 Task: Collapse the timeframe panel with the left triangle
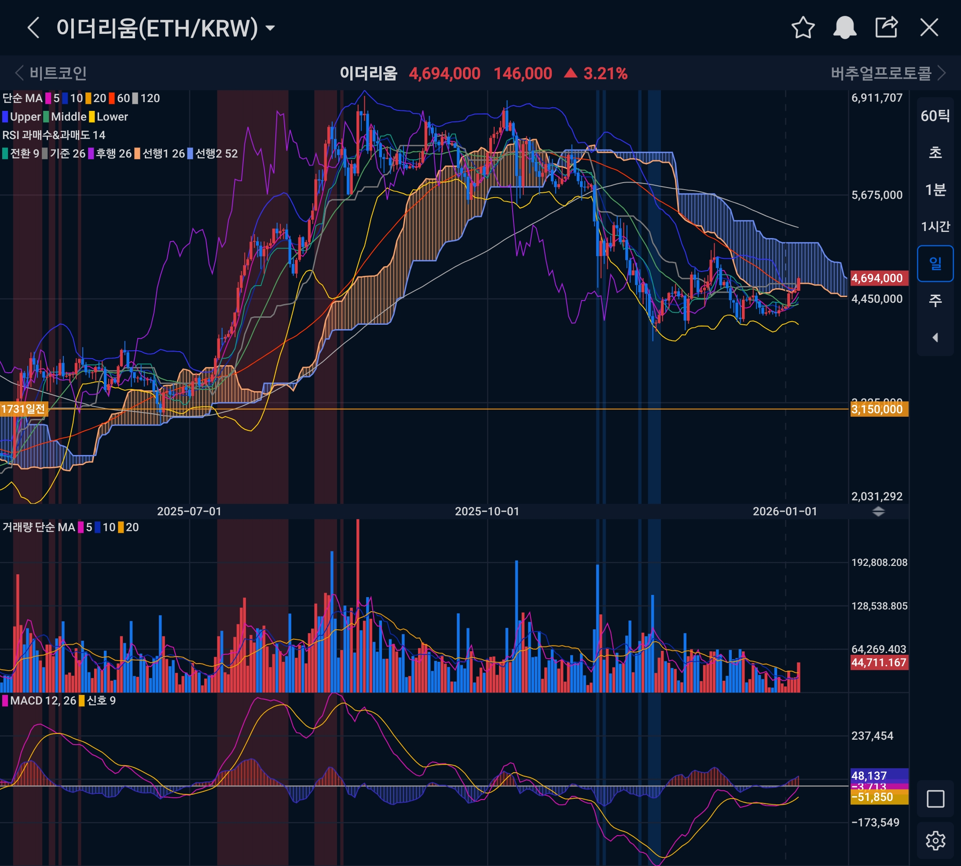(x=935, y=338)
